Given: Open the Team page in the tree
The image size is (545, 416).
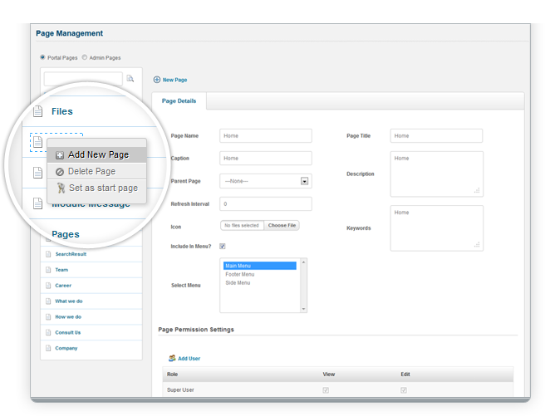Looking at the screenshot, I should click(x=61, y=270).
